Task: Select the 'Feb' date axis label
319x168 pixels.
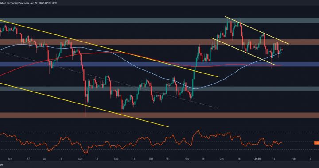Action: click(293, 158)
